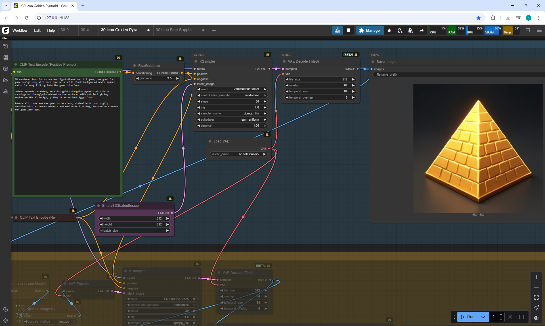Open Run button dropdown arrow
This screenshot has height=326, width=545.
(x=483, y=317)
